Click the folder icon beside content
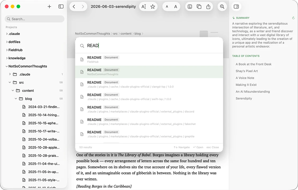The image size is (298, 190). pos(18,91)
